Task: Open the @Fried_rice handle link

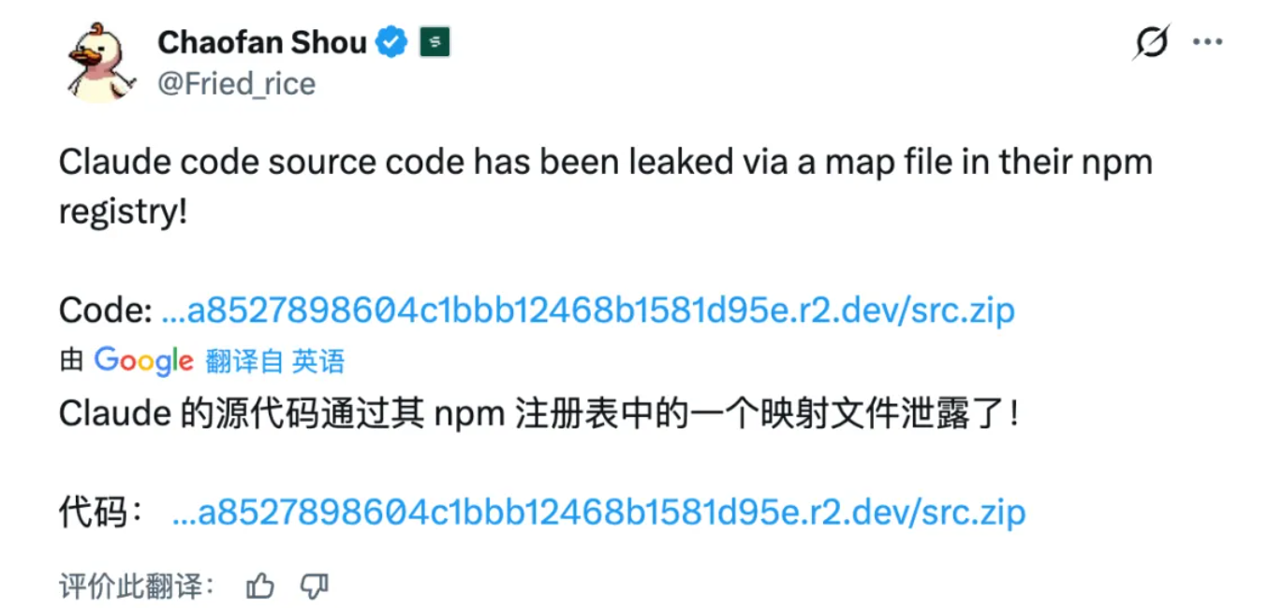Action: (x=236, y=83)
